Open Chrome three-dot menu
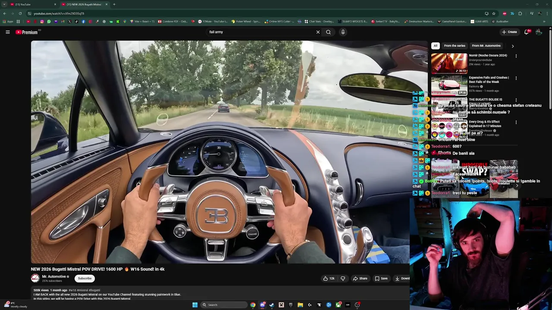Image resolution: width=552 pixels, height=310 pixels. 547,13
